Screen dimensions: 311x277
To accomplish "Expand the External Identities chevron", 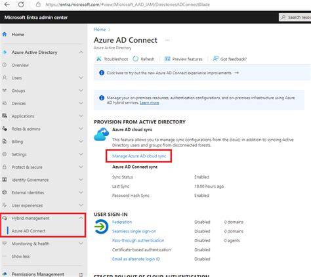I will click(81, 192).
